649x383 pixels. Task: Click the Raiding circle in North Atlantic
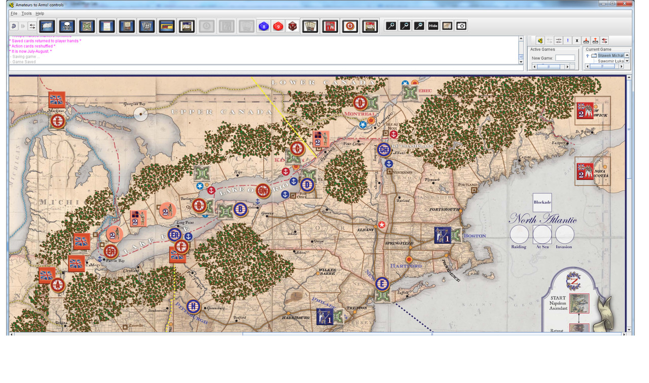pyautogui.click(x=519, y=235)
